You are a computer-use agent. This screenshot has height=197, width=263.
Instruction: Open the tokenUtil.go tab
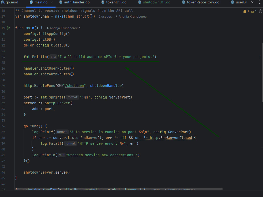coord(114,2)
